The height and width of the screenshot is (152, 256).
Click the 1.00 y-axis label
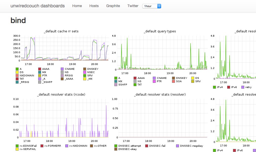pyautogui.click(x=115, y=99)
